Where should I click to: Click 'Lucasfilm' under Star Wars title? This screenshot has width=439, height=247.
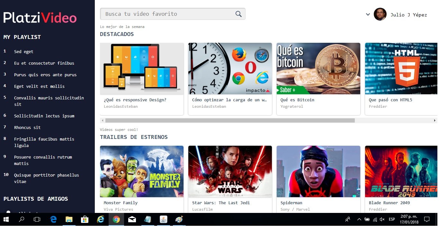[x=202, y=209]
